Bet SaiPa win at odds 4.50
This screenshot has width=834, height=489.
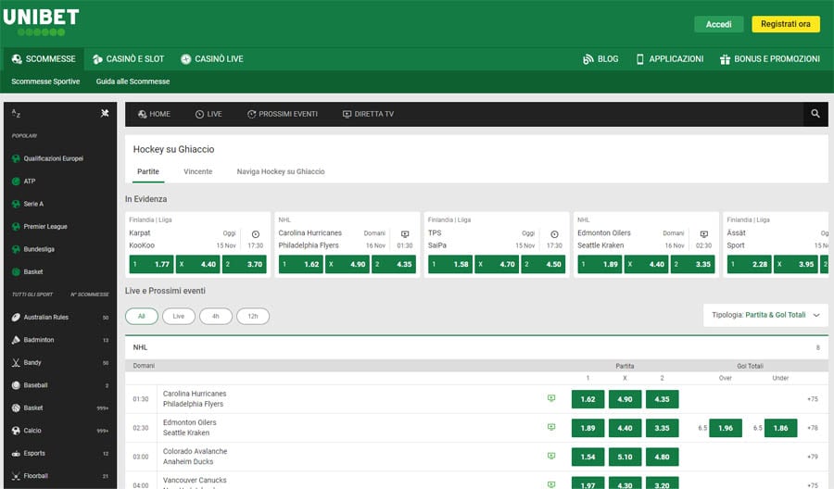[x=543, y=264]
